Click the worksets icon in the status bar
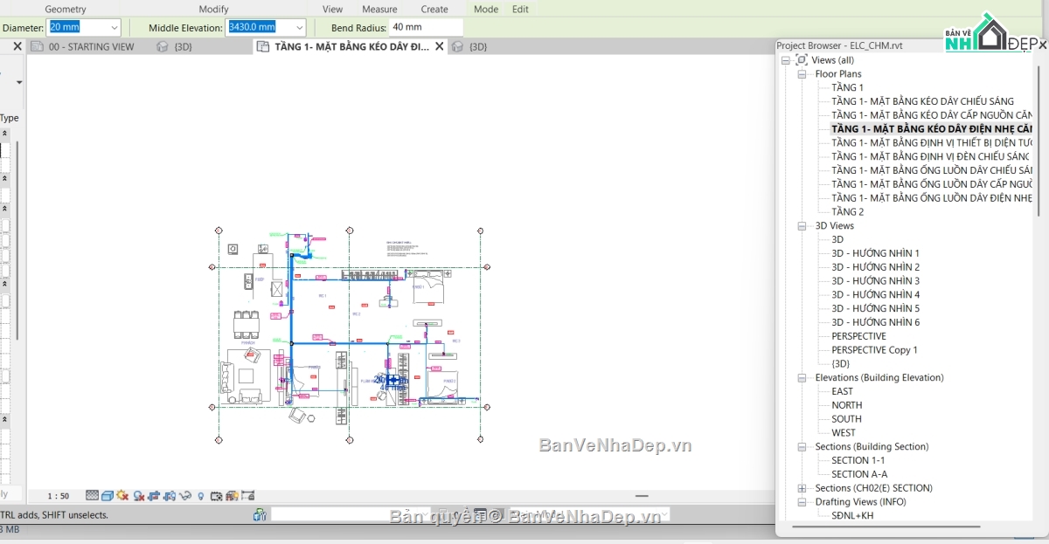Viewport: 1049px width, 544px height. pyautogui.click(x=260, y=515)
